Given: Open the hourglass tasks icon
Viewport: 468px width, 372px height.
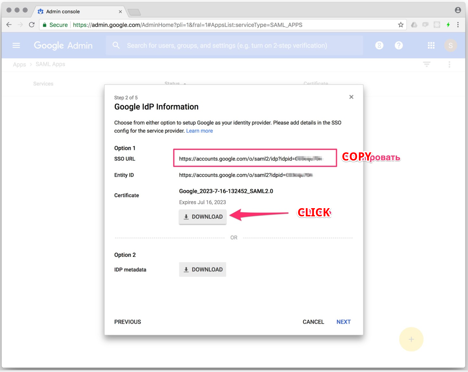Looking at the screenshot, I should 379,45.
